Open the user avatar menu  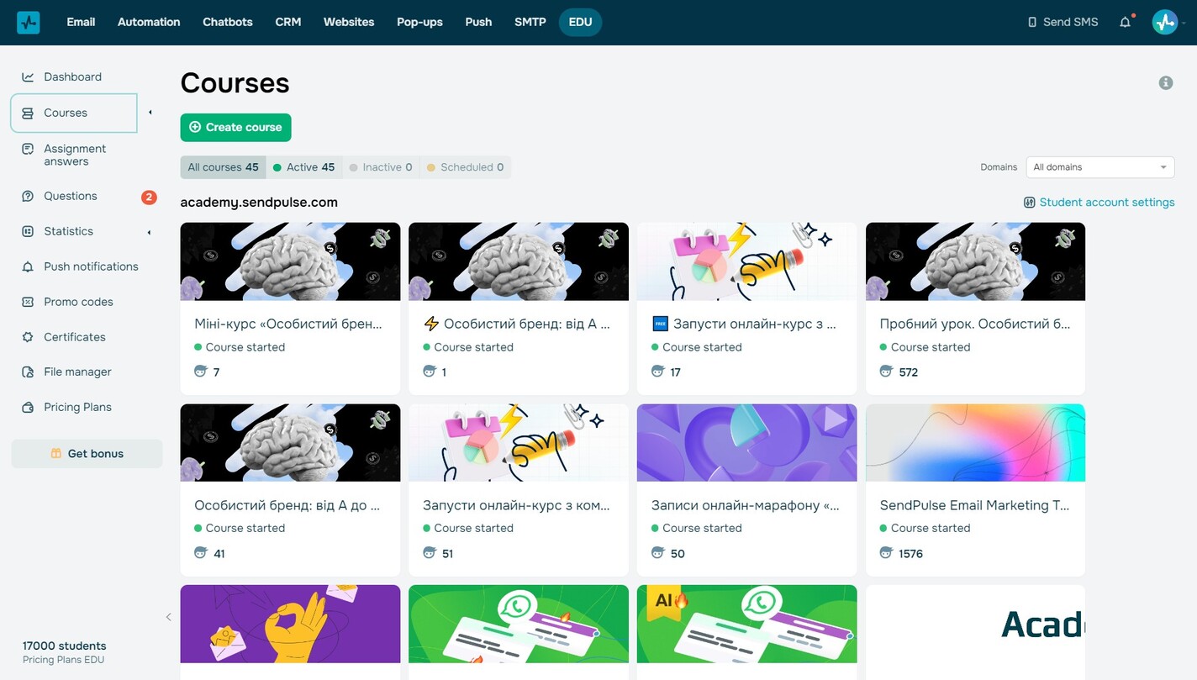coord(1165,22)
